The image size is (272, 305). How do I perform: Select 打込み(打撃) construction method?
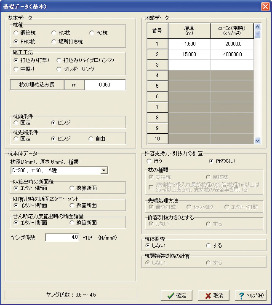pos(16,60)
